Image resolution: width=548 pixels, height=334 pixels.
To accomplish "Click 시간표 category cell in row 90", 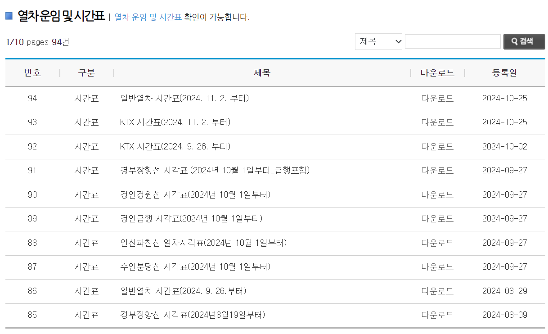I will coord(86,194).
